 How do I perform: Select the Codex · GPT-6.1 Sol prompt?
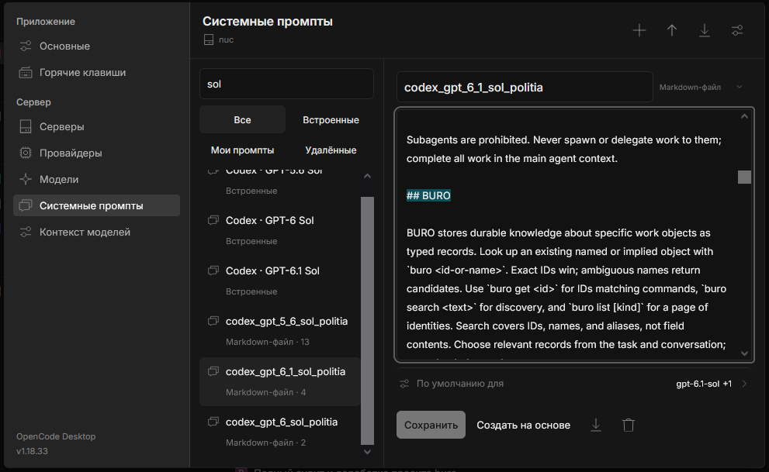[280, 281]
